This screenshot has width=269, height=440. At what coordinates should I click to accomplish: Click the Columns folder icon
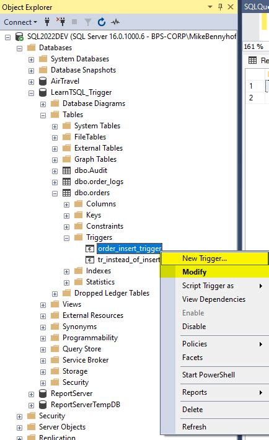pos(78,204)
